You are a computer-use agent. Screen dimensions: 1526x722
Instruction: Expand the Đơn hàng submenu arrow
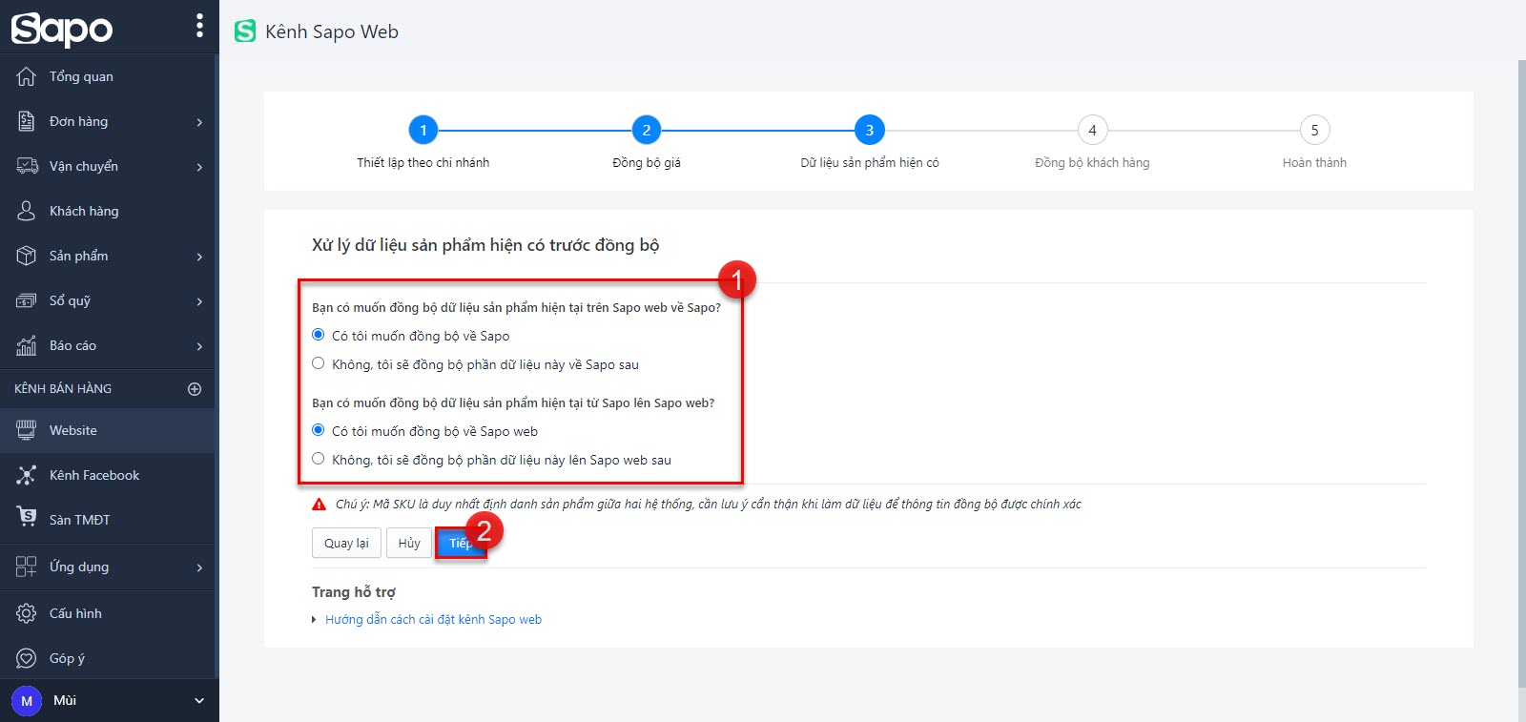199,122
